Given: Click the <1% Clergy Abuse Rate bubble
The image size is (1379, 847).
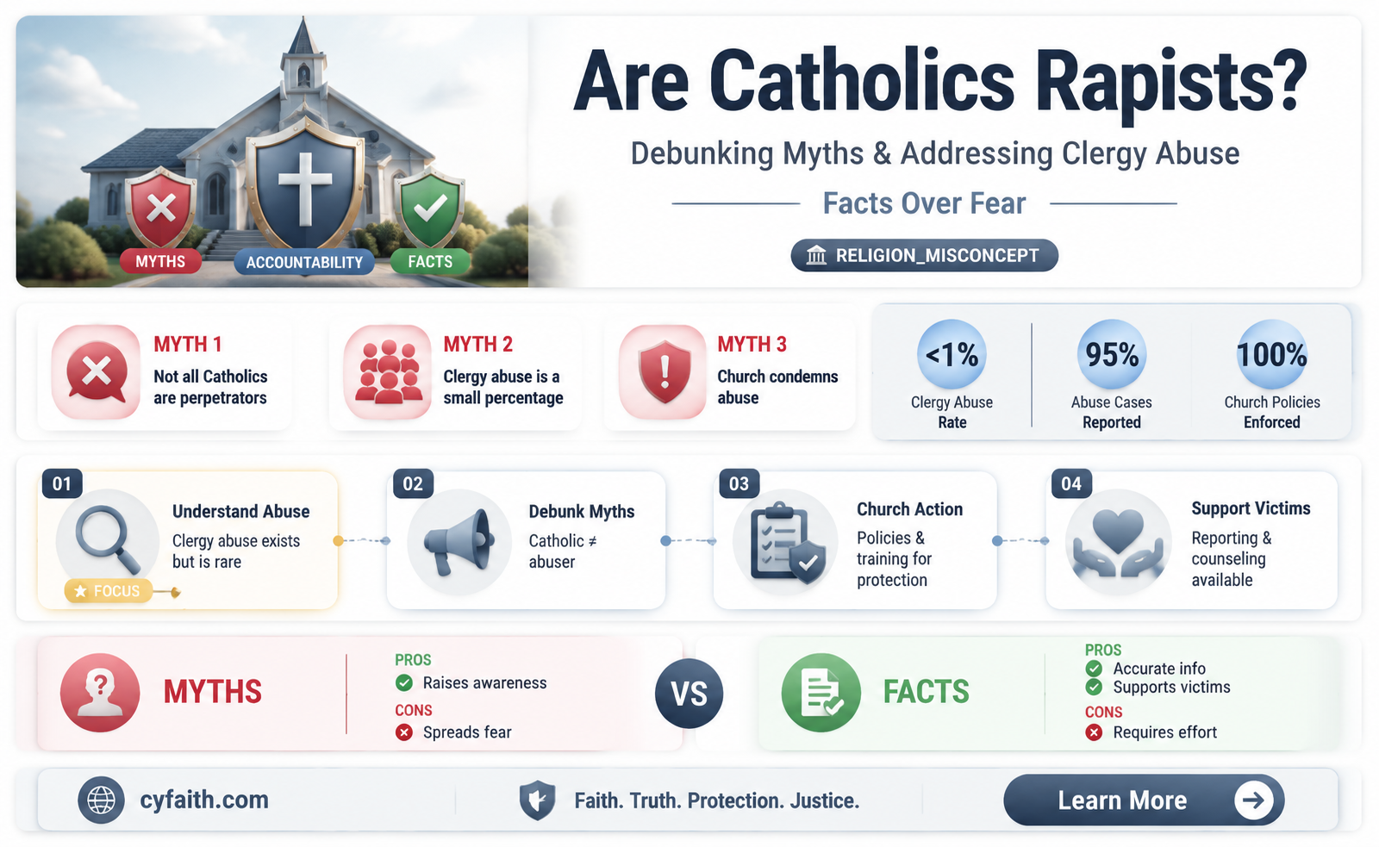Looking at the screenshot, I should point(952,354).
